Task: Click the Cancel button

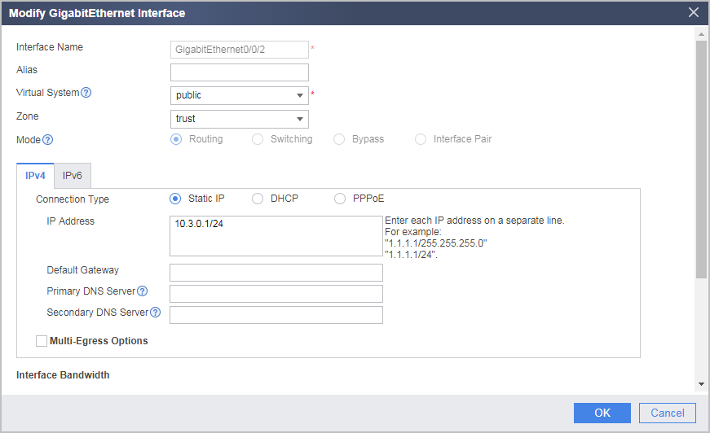Action: (668, 413)
